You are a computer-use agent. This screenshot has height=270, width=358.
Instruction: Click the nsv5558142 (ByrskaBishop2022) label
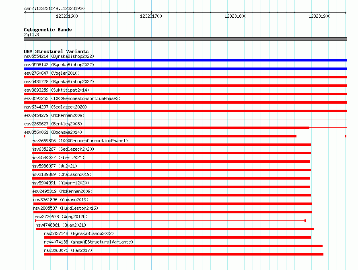coord(59,65)
